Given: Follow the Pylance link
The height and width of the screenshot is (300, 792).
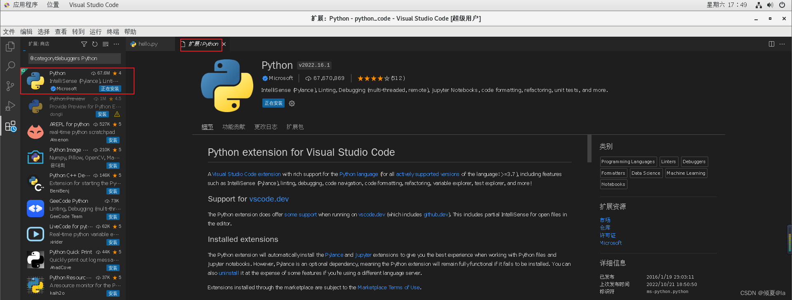Looking at the screenshot, I should pyautogui.click(x=334, y=255).
